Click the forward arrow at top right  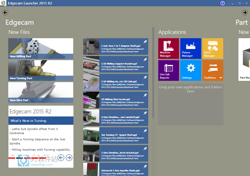tap(245, 13)
